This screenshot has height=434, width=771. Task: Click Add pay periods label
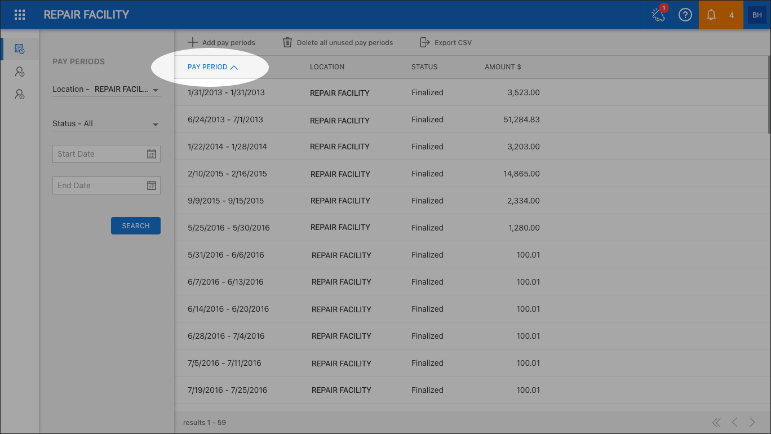(228, 43)
